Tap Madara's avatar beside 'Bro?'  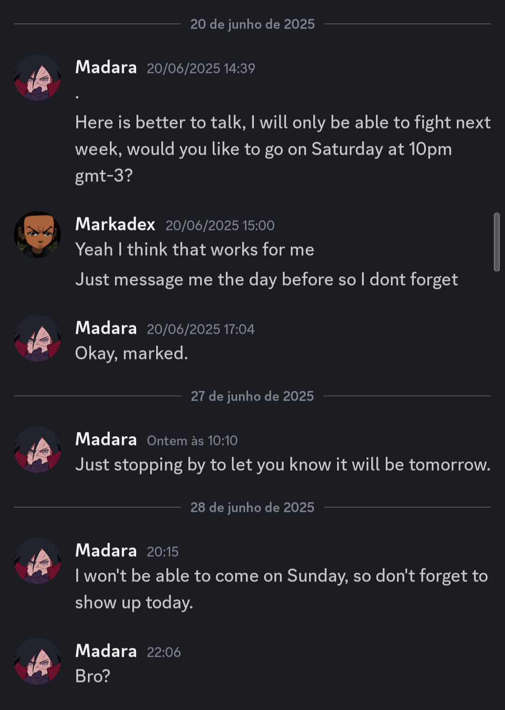[x=37, y=661]
